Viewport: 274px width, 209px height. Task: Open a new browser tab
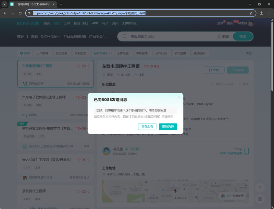click(x=61, y=4)
